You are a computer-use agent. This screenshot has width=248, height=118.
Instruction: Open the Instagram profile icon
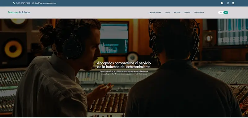(x=228, y=3)
